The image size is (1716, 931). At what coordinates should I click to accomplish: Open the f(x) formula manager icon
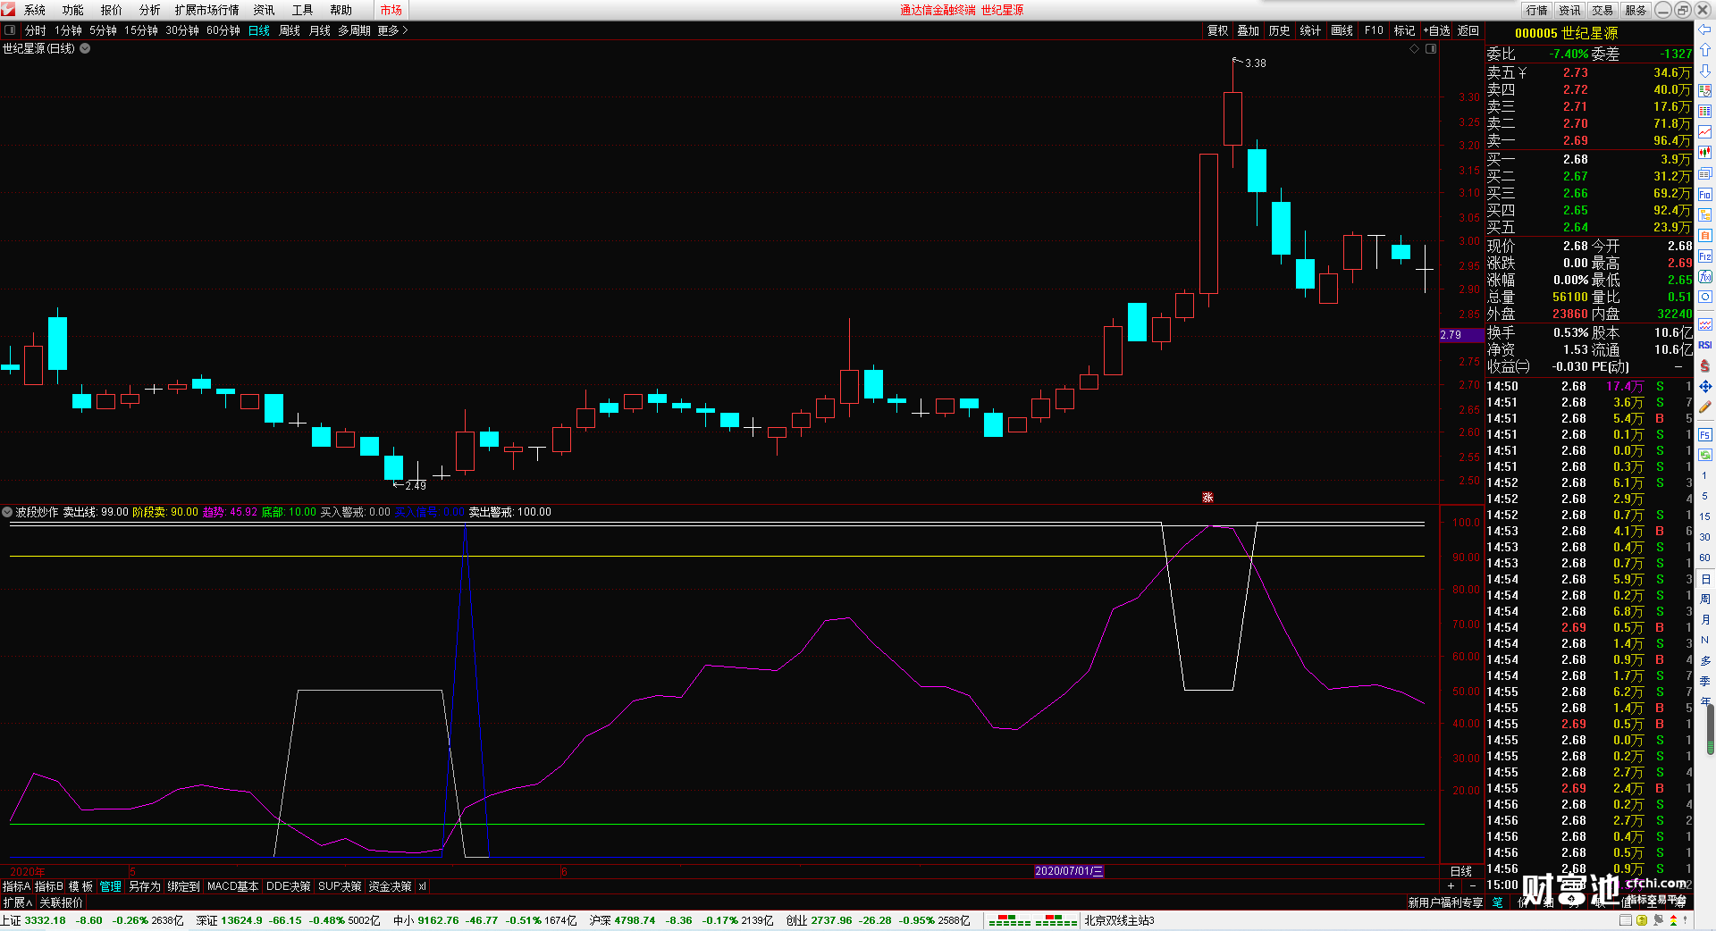coord(1705,277)
